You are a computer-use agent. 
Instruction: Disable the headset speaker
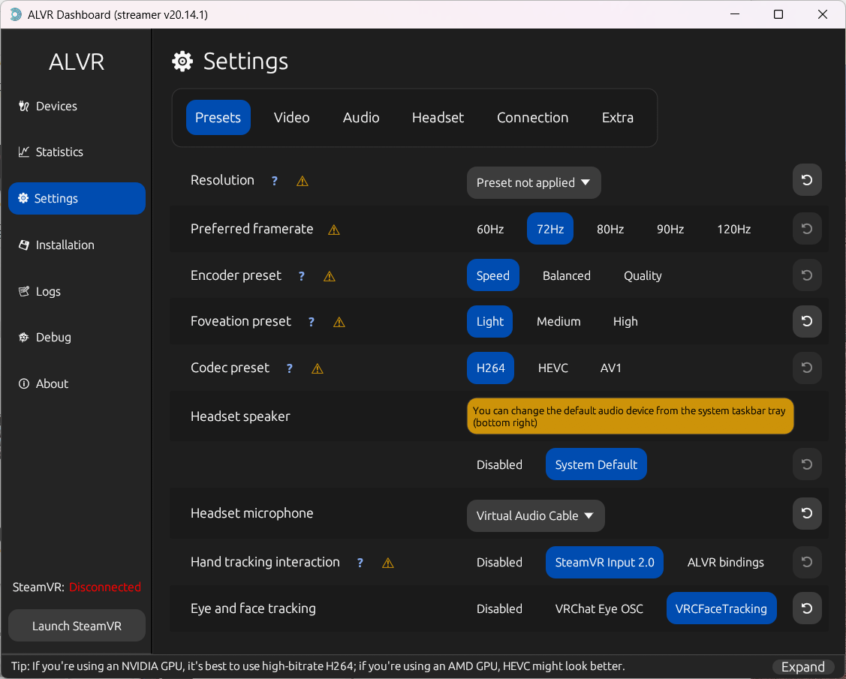pos(499,464)
